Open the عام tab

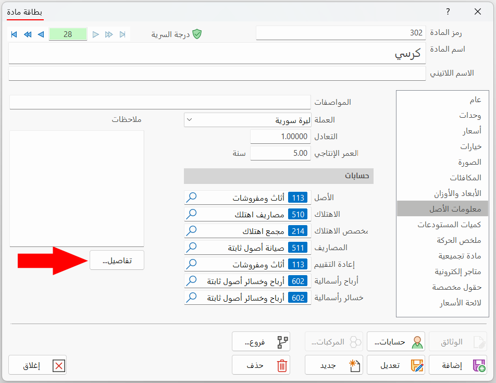[x=442, y=100]
